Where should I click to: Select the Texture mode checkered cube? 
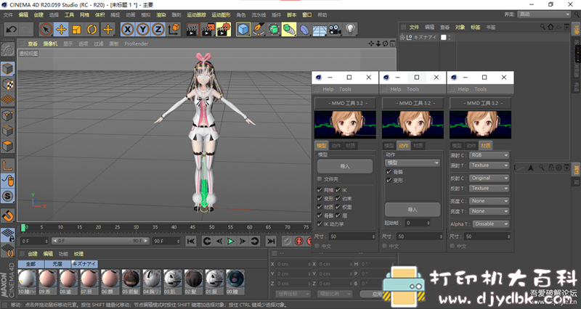pos(8,84)
